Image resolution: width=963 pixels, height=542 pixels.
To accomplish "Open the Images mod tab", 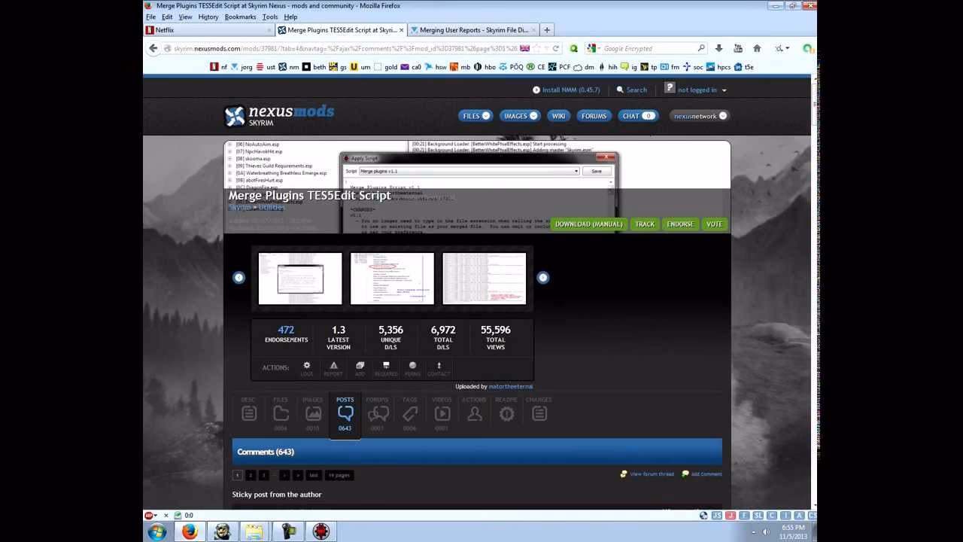I will tap(313, 413).
